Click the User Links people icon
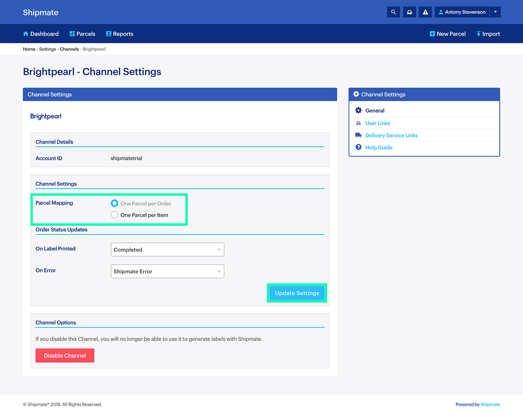The image size is (523, 414). 358,123
